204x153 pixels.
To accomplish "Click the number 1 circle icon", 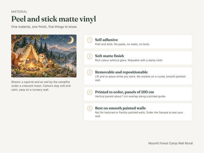I will pos(90,40).
